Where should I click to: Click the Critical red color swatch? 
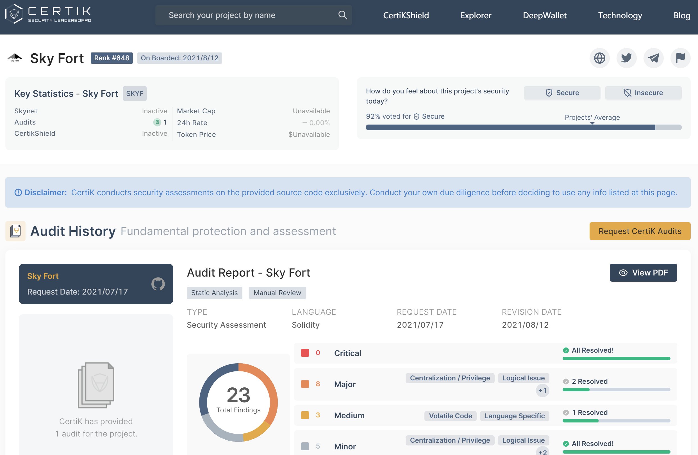(x=305, y=353)
